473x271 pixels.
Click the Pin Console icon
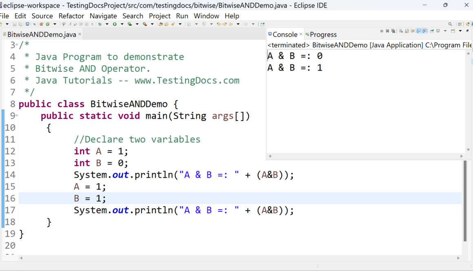point(432,31)
